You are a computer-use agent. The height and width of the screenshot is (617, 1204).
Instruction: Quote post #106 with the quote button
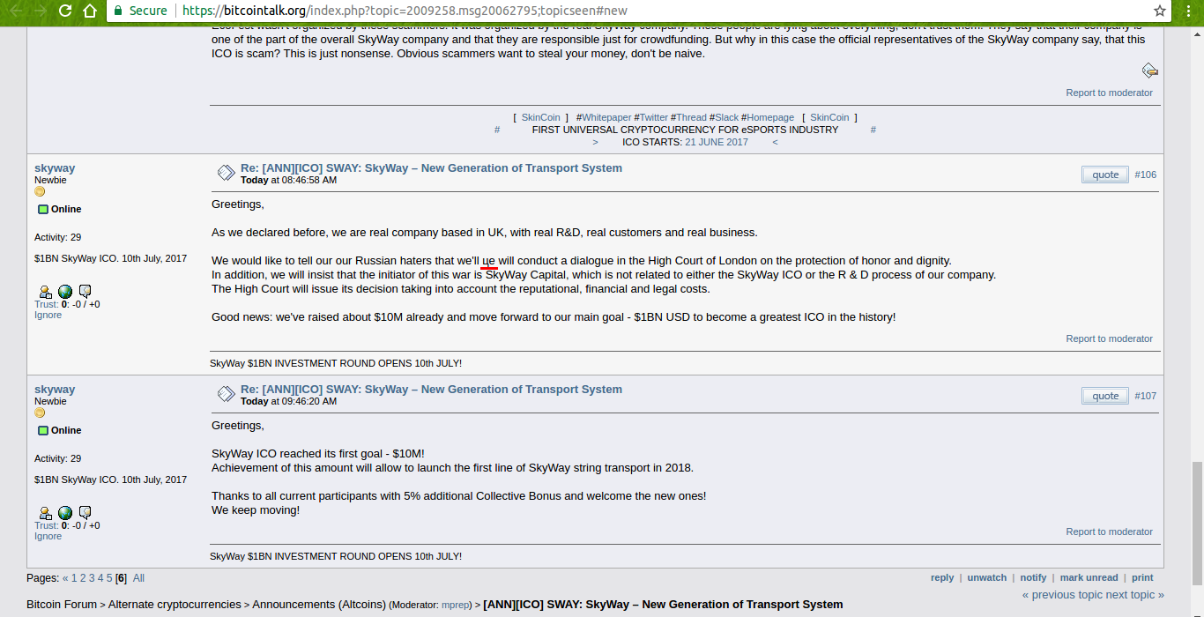click(1105, 175)
